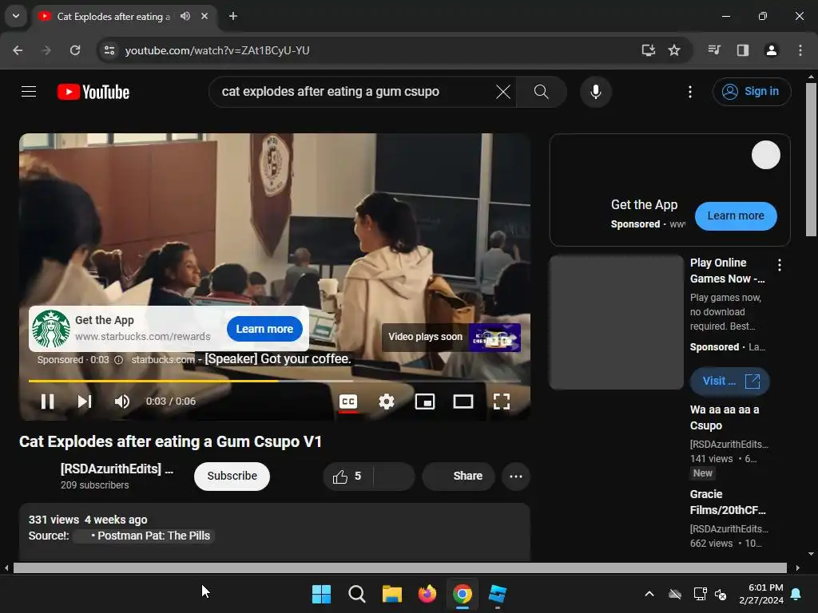Click the horizontal scrollbar at page bottom
Image resolution: width=818 pixels, height=613 pixels.
pos(399,568)
